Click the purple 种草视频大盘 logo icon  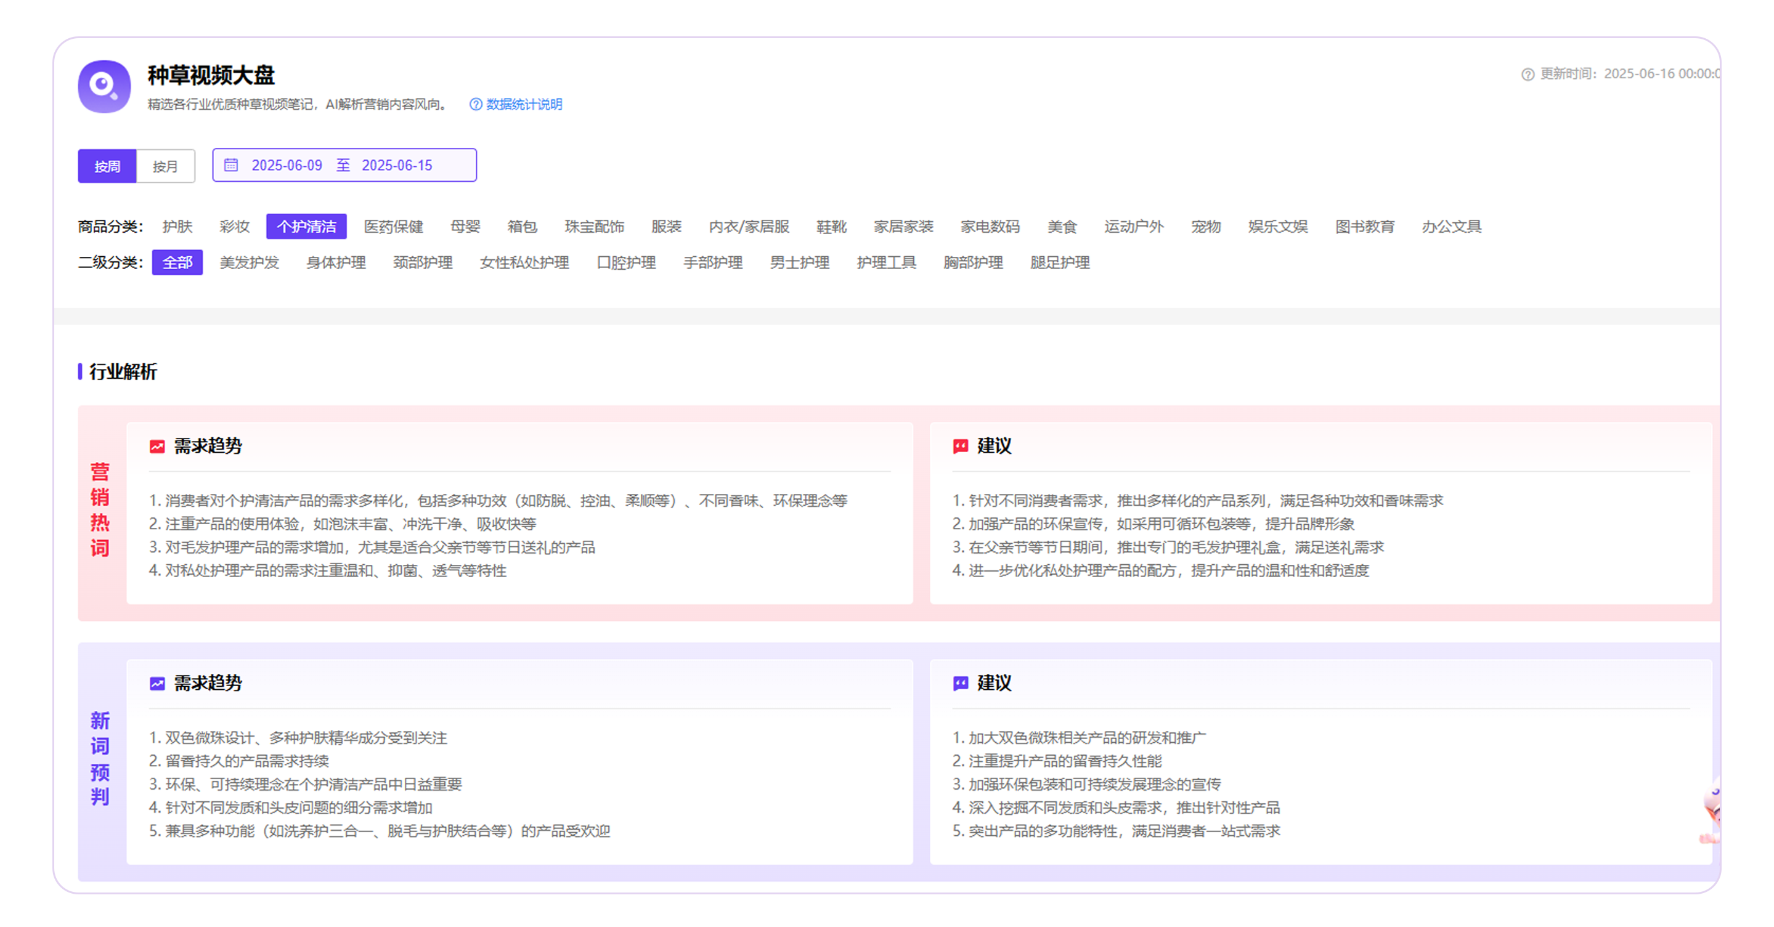pos(104,87)
